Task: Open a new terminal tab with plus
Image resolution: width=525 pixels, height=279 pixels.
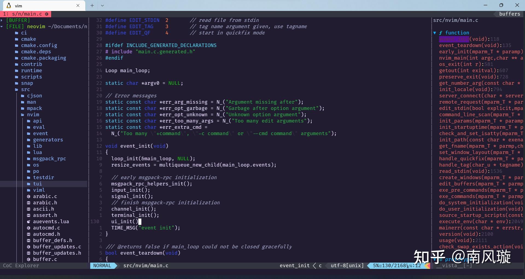Action: point(92,5)
